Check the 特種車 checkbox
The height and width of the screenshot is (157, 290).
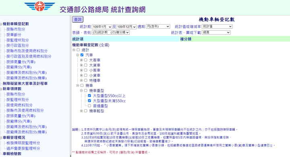(x=86, y=80)
